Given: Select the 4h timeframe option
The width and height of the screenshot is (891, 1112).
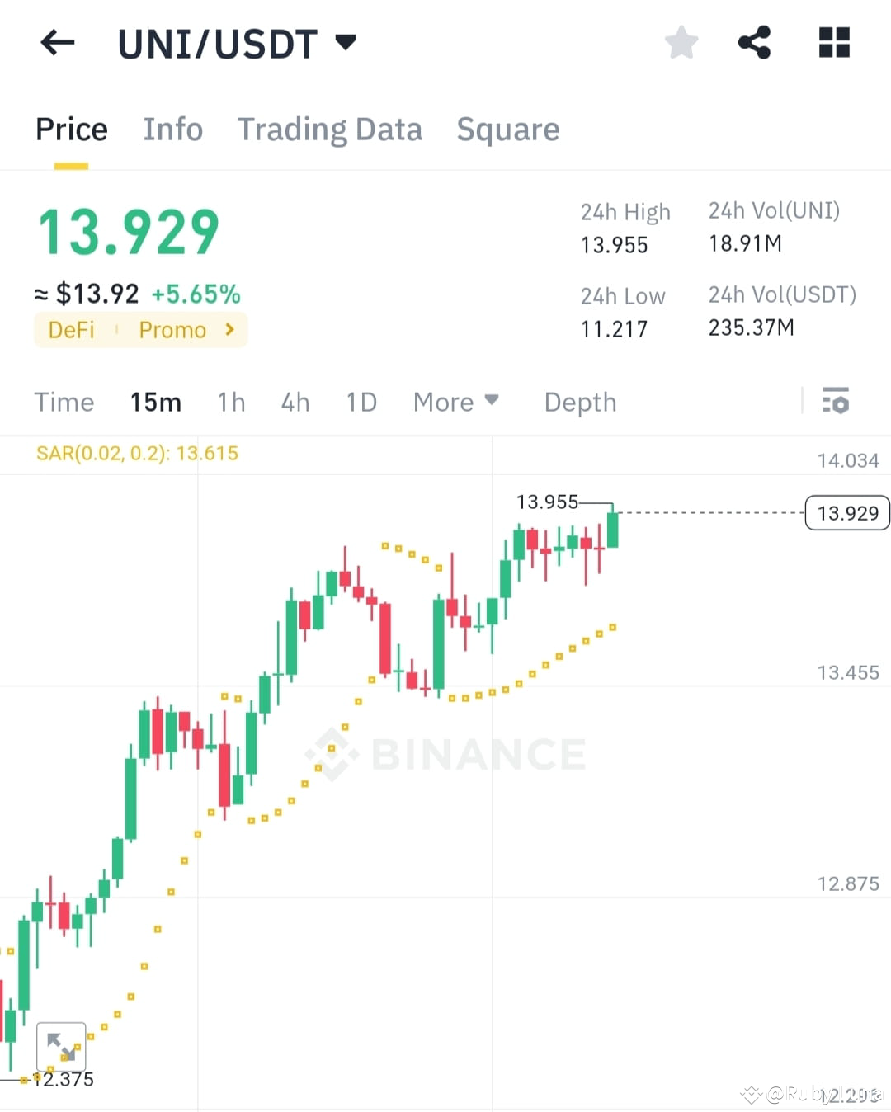Looking at the screenshot, I should point(295,402).
